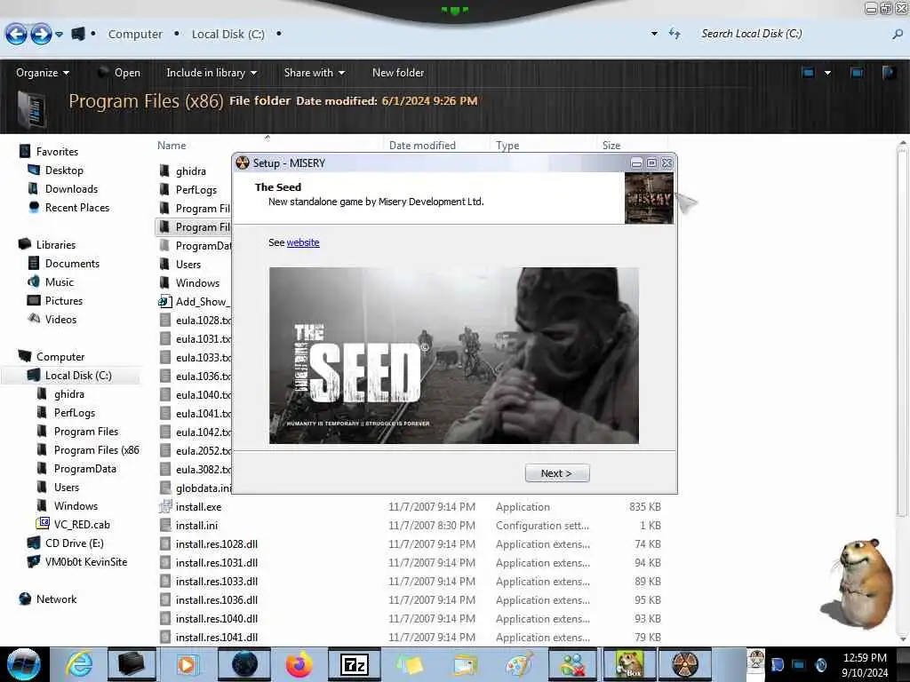
Task: Select Local Disk (C:) in the navigation tree
Action: (78, 376)
